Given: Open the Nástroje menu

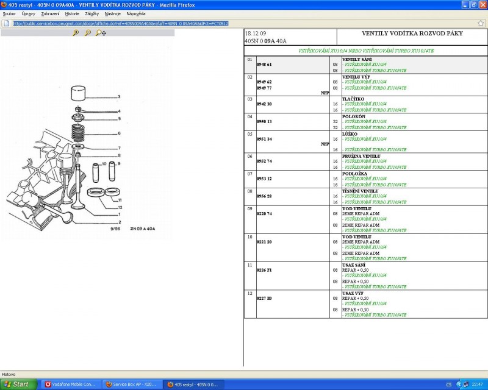Looking at the screenshot, I should [112, 13].
